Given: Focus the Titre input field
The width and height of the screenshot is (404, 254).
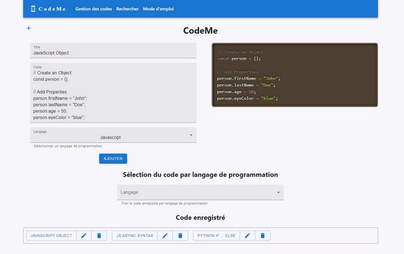Looking at the screenshot, I should 113,50.
